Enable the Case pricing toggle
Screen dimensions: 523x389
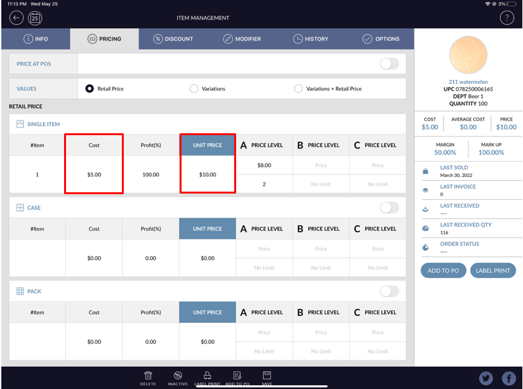point(389,208)
